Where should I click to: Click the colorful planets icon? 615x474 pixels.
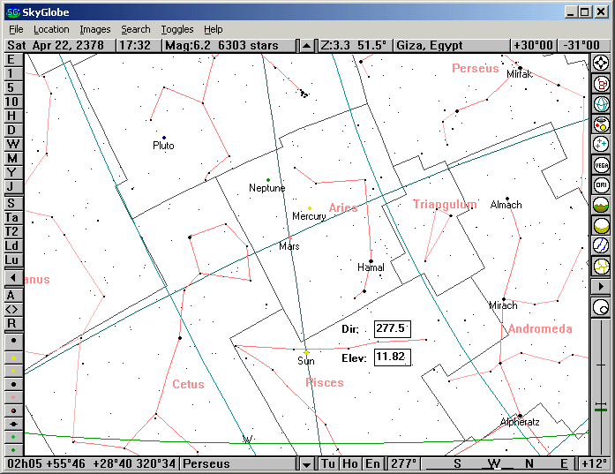click(x=602, y=124)
